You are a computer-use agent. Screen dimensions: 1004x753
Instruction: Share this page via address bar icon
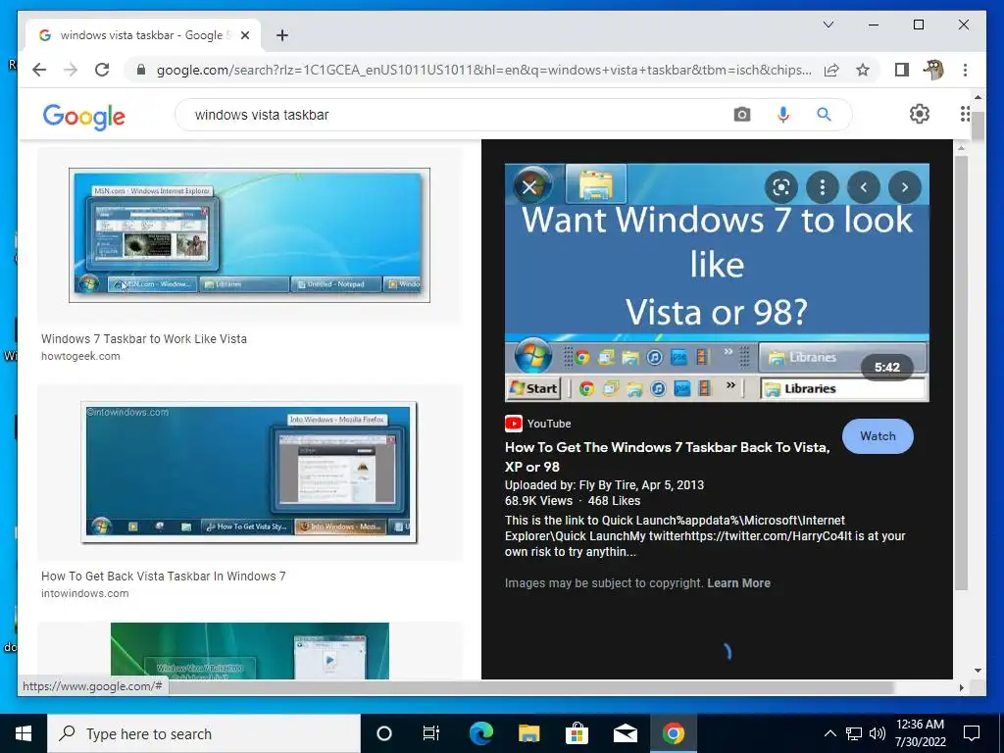click(x=831, y=70)
